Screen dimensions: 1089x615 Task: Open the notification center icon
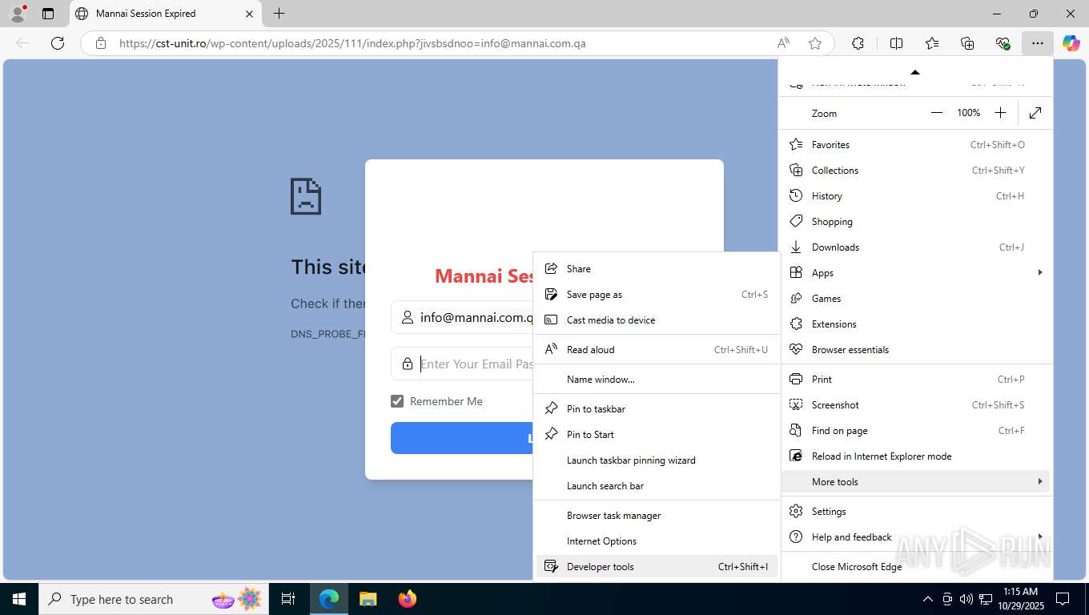coord(1063,599)
